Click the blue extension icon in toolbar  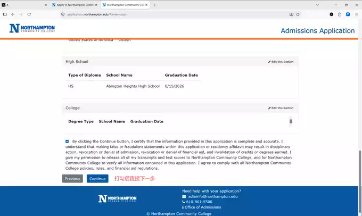tap(348, 14)
